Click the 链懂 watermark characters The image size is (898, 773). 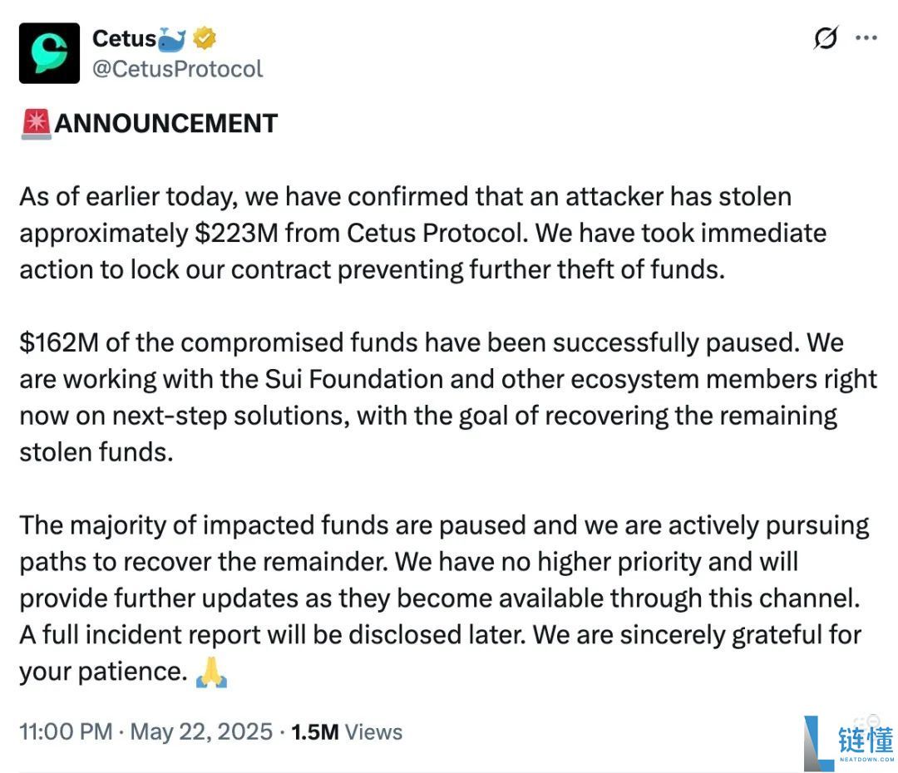click(866, 740)
